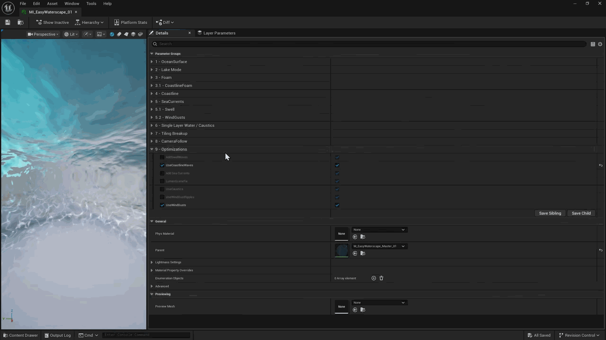Toggle UseCoastlineWaves override checkbox
The width and height of the screenshot is (606, 340).
[x=162, y=165]
